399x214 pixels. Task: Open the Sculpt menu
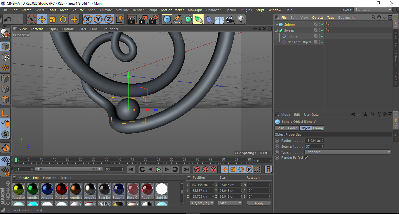click(152, 10)
